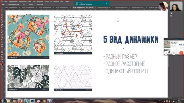Mute the microphone in Skype call overlay
The height and width of the screenshot is (103, 184).
(166, 53)
